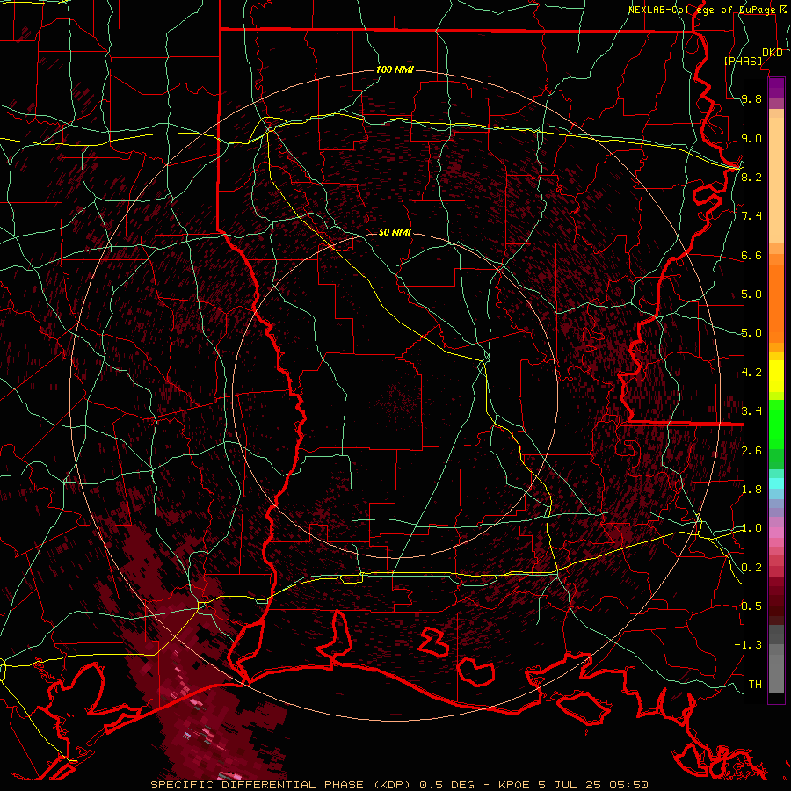Screen dimensions: 791x791
Task: Click the 2.6 scale value
Action: [751, 450]
